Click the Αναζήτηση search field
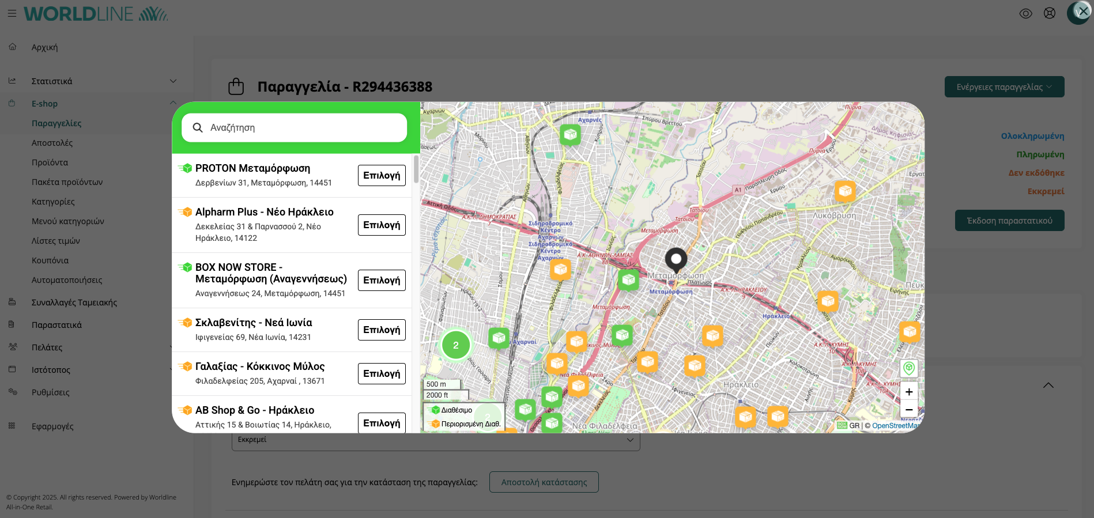Screen dimensions: 1094x518 pos(294,128)
